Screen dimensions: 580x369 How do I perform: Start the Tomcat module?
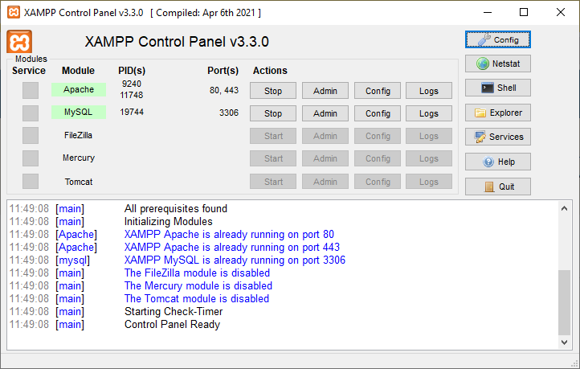click(273, 182)
